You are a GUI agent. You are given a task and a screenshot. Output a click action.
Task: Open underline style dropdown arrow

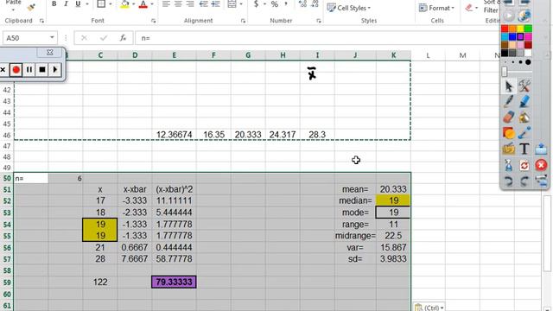(x=87, y=4)
